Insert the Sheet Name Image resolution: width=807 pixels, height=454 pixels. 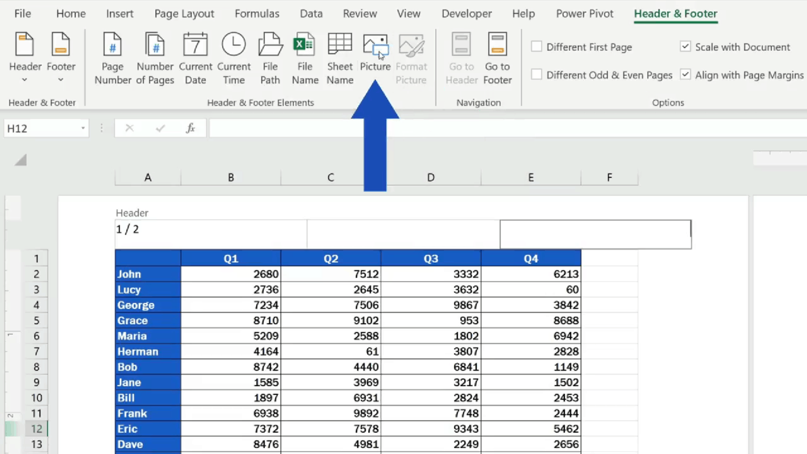(x=339, y=58)
